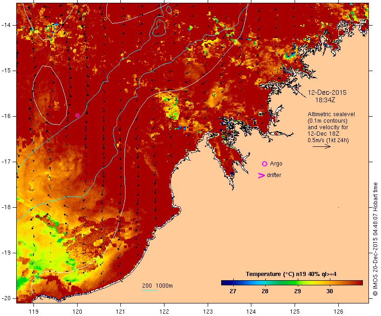Click the '12-Dec-2015' date text

click(327, 92)
